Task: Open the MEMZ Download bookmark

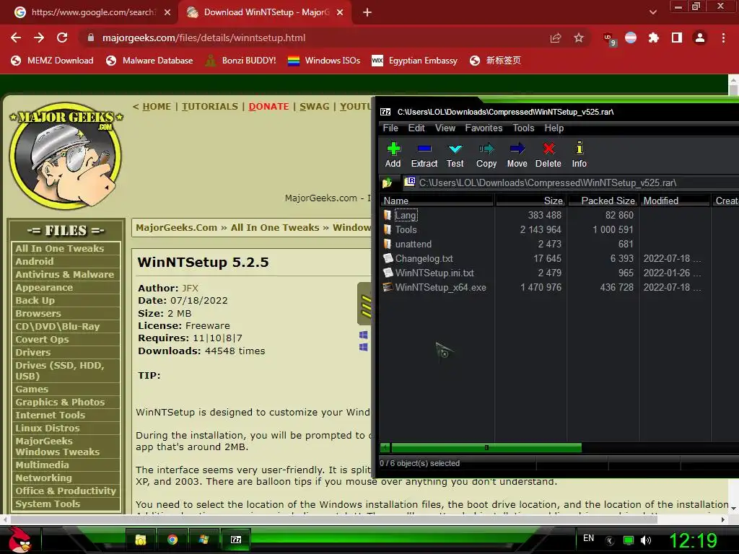Action: point(52,61)
